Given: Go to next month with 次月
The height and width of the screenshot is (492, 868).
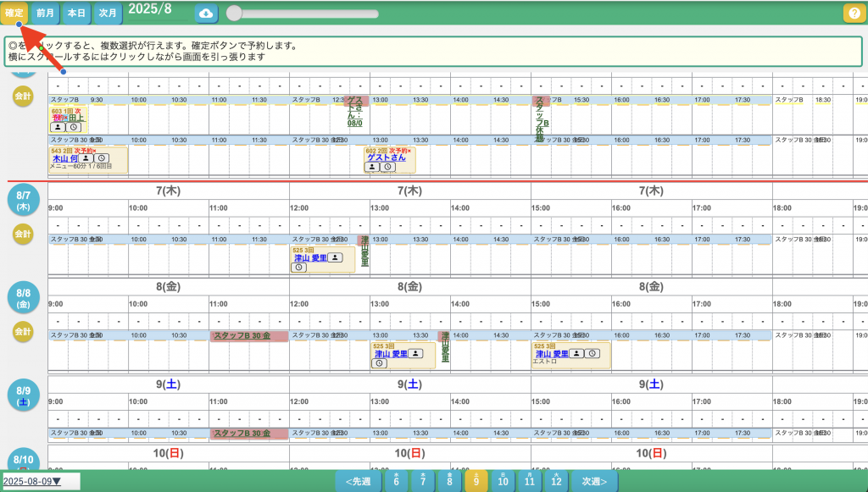Looking at the screenshot, I should [108, 14].
